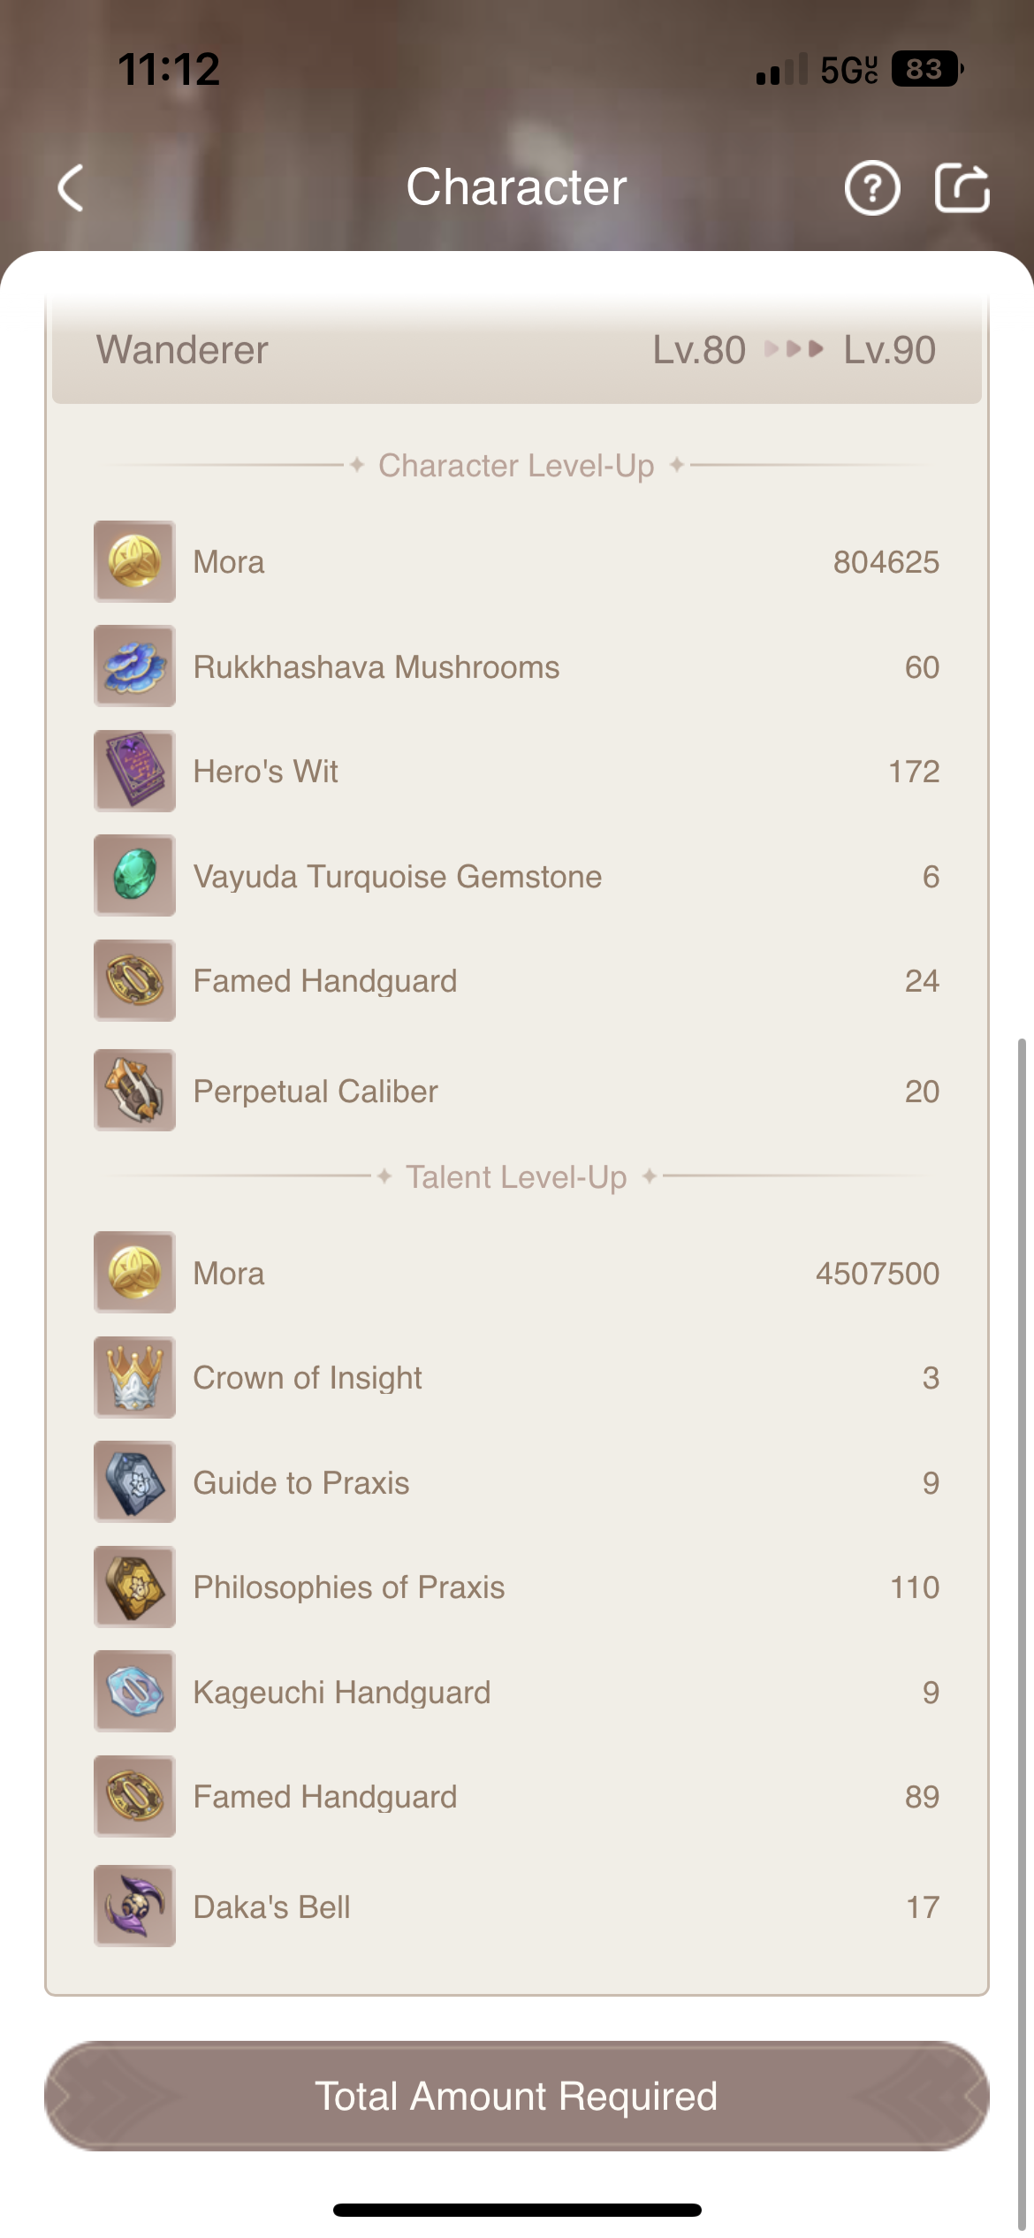The width and height of the screenshot is (1034, 2238).
Task: Tap the Guide to Praxis icon
Action: [134, 1482]
